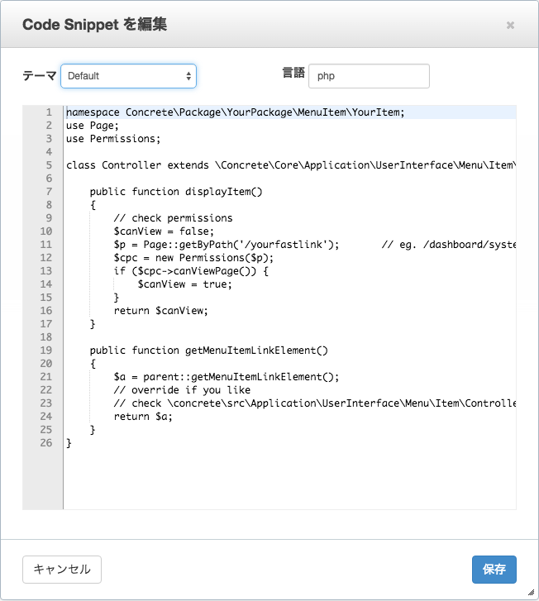
Task: Click on 'public function getMenuItemLinkElement()' line
Action: click(209, 351)
